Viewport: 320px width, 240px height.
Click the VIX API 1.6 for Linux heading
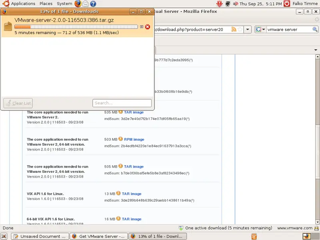(x=45, y=194)
